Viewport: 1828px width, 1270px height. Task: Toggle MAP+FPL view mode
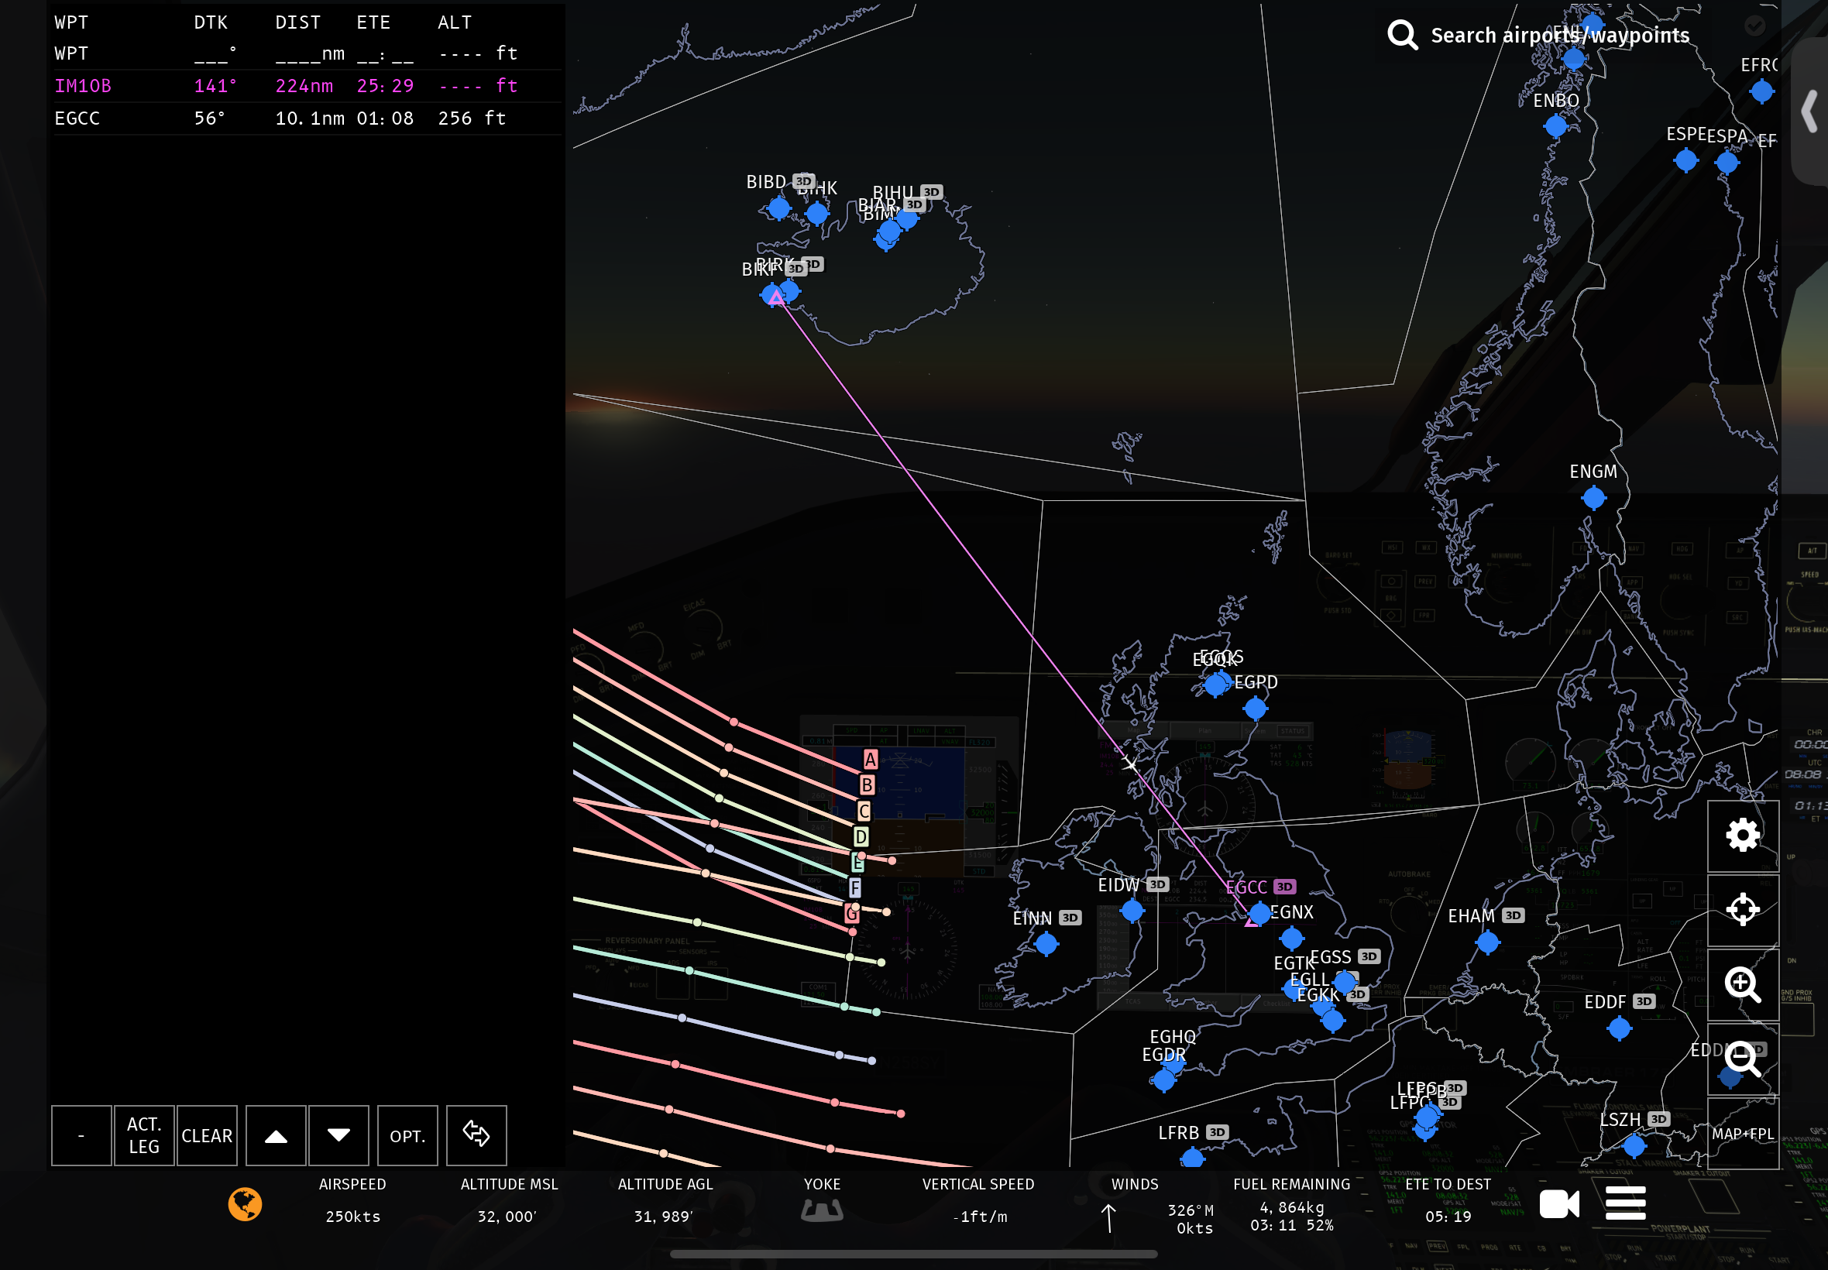1742,1133
